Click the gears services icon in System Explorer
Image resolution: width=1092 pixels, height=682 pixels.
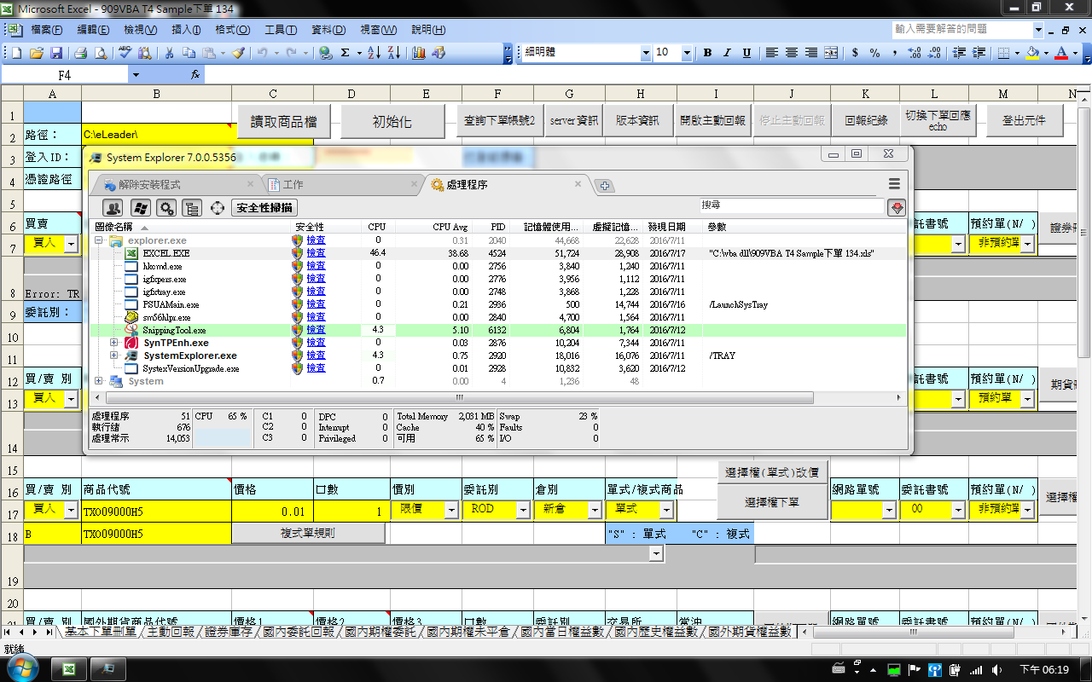[166, 207]
